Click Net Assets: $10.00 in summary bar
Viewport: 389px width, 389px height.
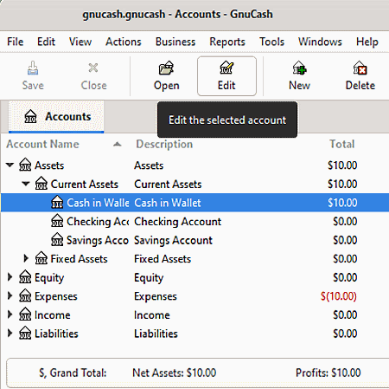pos(174,373)
